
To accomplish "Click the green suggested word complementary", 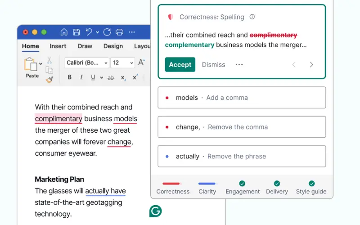I will point(189,45).
